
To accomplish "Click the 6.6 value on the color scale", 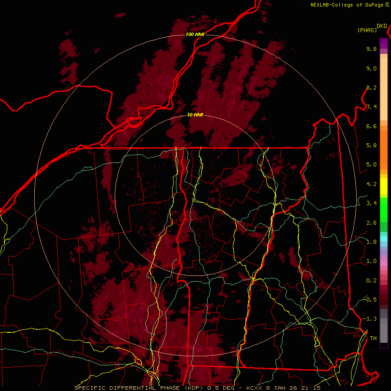I will [x=371, y=126].
